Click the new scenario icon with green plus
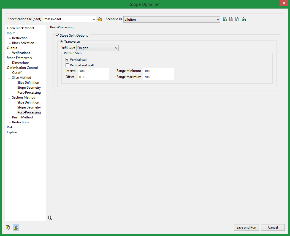This screenshot has height=236, width=290. pyautogui.click(x=225, y=19)
